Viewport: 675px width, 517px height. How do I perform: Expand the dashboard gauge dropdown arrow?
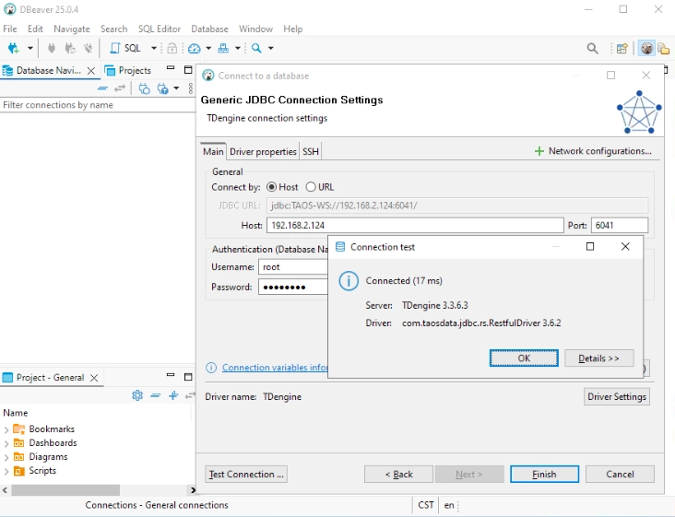208,48
